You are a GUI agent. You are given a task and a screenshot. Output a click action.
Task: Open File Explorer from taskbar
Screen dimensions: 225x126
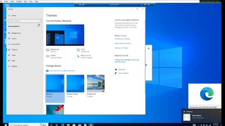68,125
